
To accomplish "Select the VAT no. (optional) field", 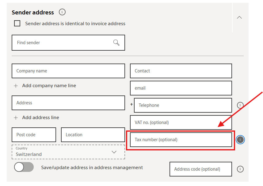I will 181,122.
